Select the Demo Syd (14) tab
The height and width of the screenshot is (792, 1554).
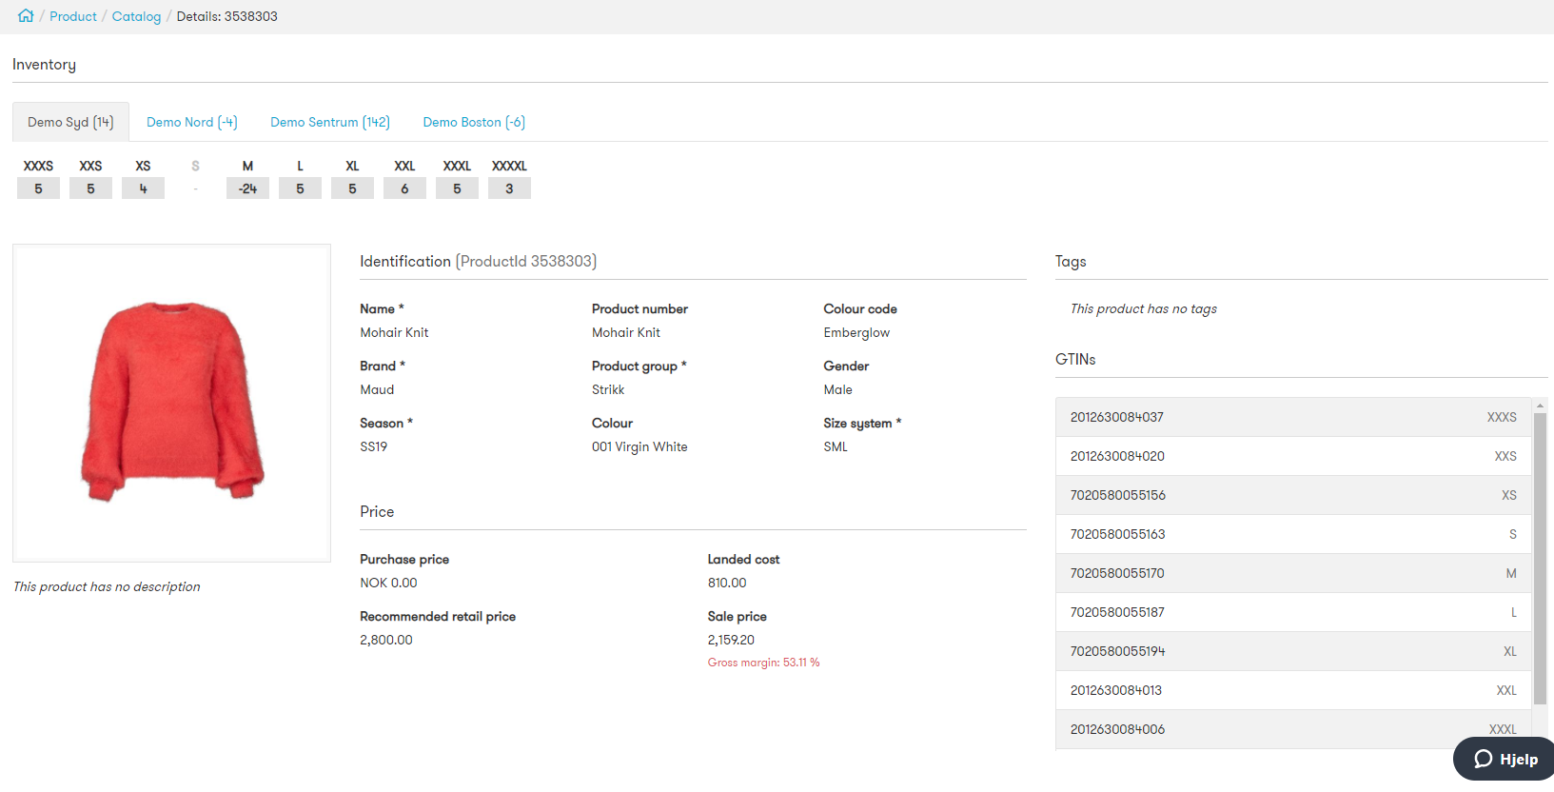pyautogui.click(x=70, y=122)
